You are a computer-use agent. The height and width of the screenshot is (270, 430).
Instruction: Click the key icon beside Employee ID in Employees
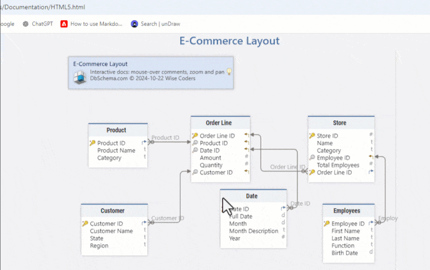327,224
